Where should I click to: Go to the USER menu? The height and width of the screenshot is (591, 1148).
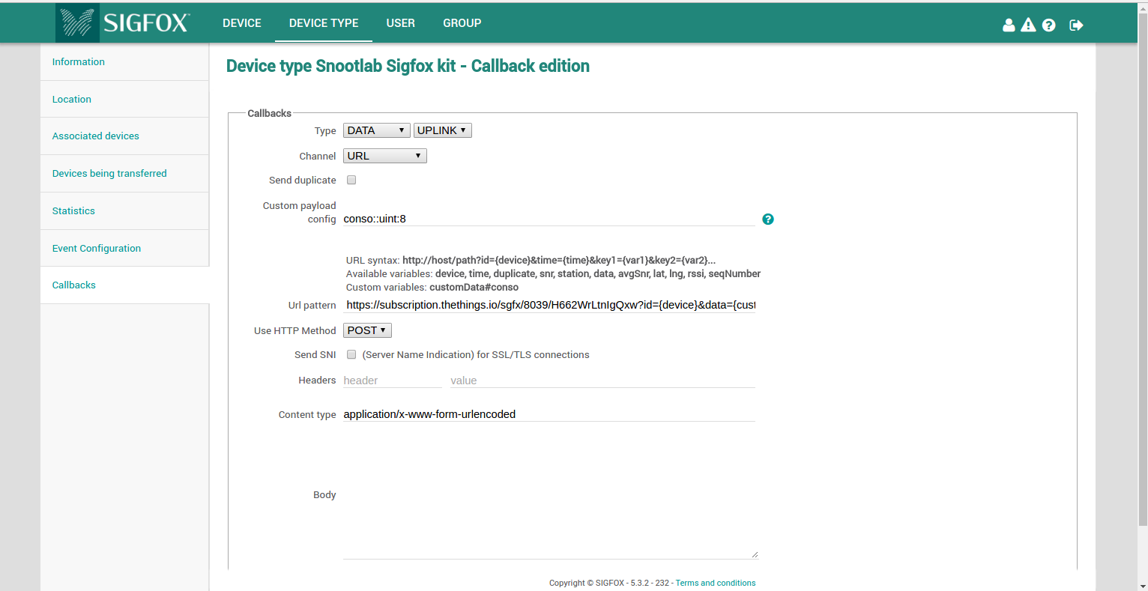pyautogui.click(x=401, y=23)
